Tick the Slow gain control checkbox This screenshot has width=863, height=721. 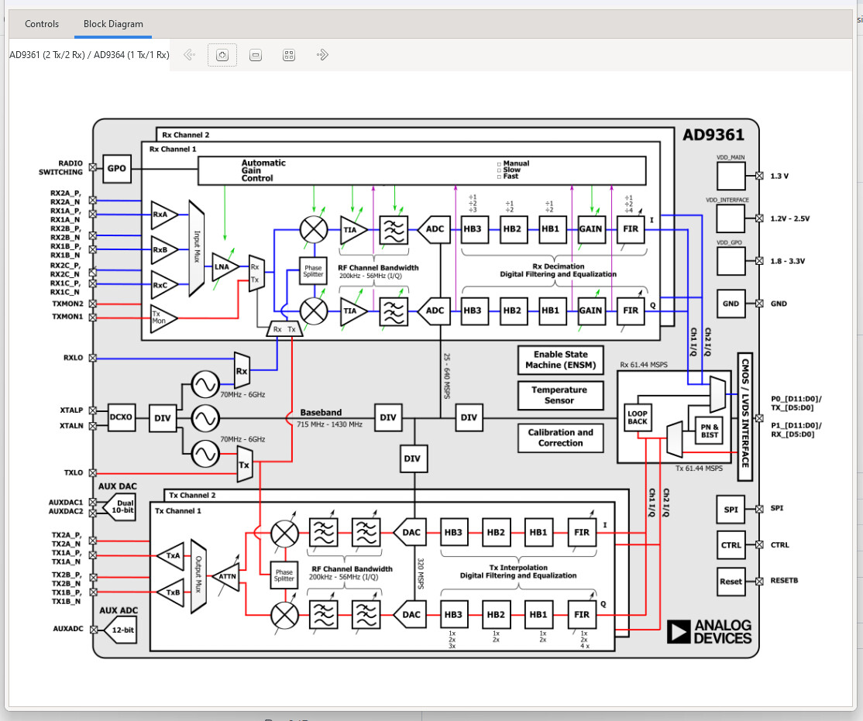500,170
